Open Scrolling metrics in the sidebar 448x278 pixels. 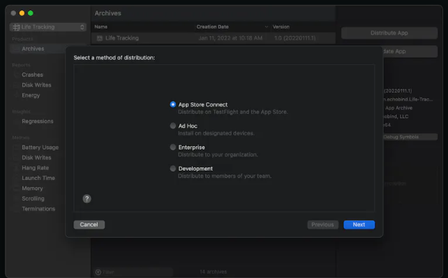33,199
